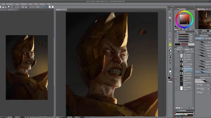Switch to the Pastel sub tool group tab

(x=208, y=38)
